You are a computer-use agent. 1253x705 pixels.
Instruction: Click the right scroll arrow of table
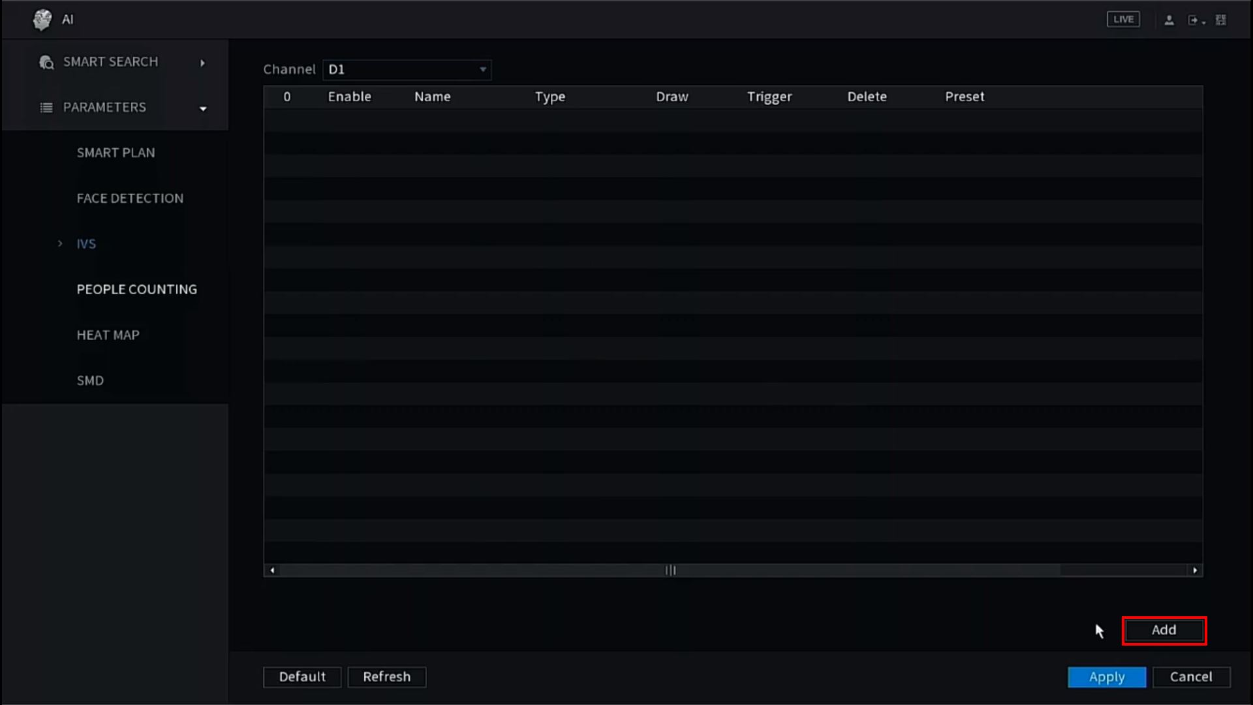[x=1195, y=571]
